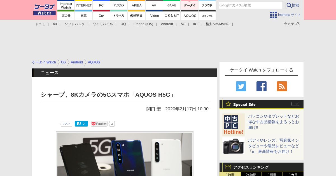Go to 格安SIM/MVNO category
Viewport: 336px width, 176px height.
(x=218, y=24)
